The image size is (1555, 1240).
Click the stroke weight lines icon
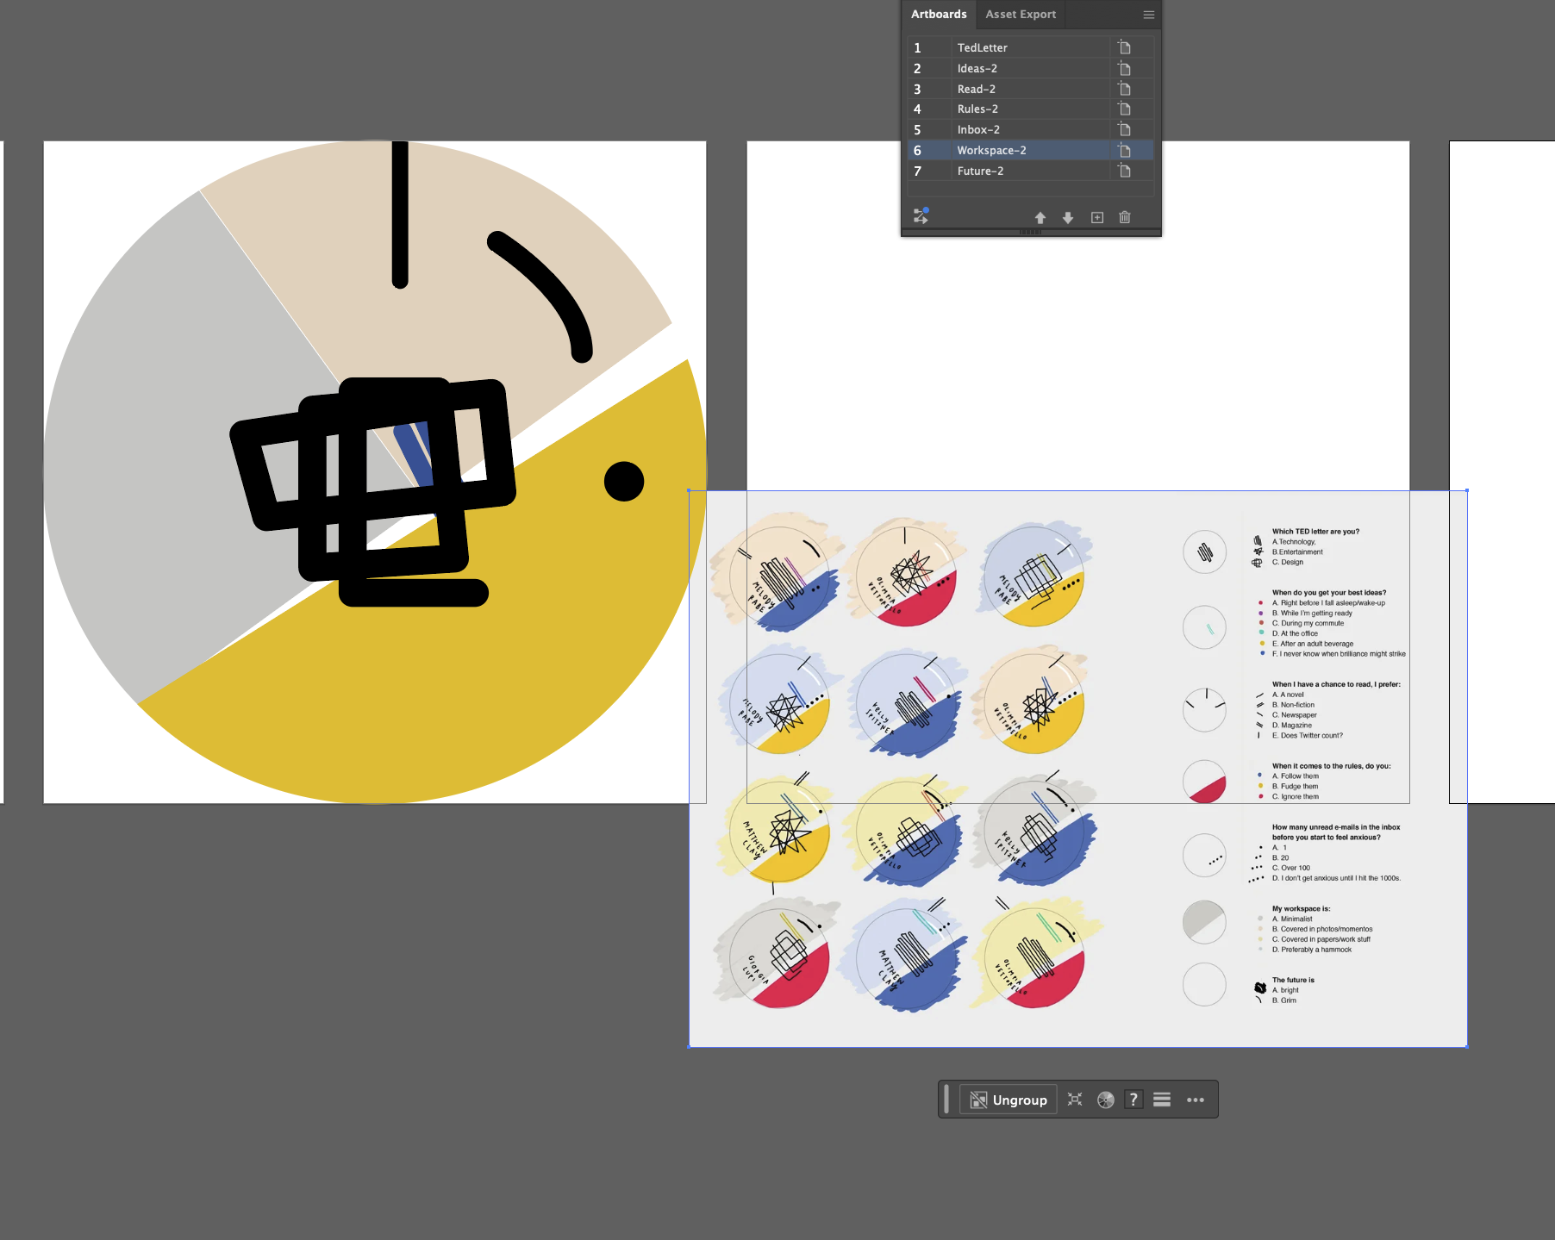(1162, 1100)
